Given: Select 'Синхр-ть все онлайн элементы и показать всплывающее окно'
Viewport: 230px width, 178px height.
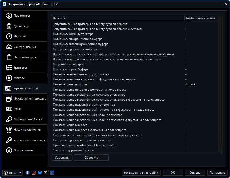Looking at the screenshot, I should [135, 135].
